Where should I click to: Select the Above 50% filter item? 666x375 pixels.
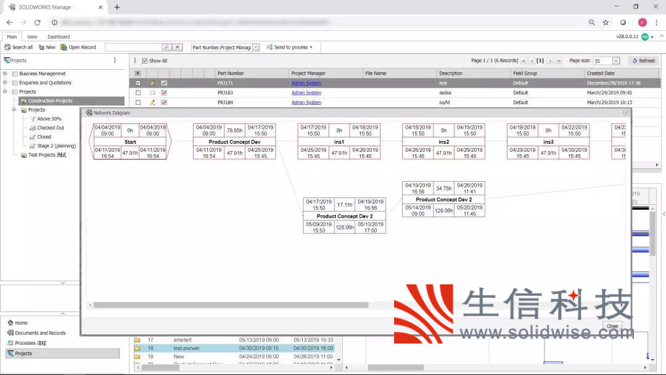[x=49, y=119]
